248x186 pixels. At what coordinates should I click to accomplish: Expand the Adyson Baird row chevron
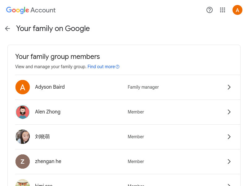click(229, 87)
